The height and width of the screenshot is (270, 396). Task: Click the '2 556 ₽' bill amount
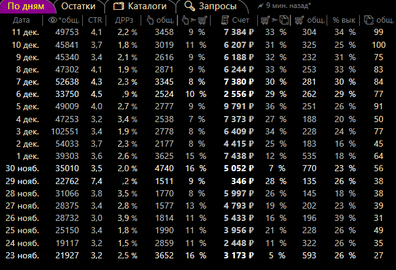(x=238, y=94)
